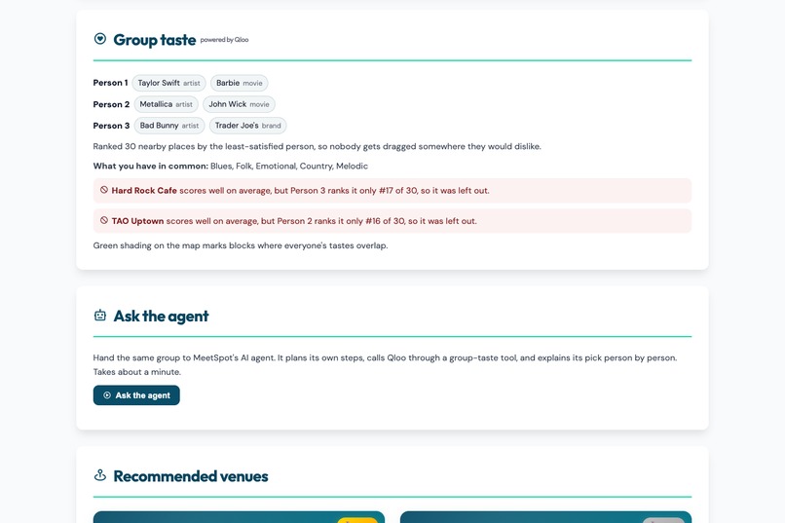Click the blocked icon in the Hard Rock Cafe notice

tap(104, 190)
